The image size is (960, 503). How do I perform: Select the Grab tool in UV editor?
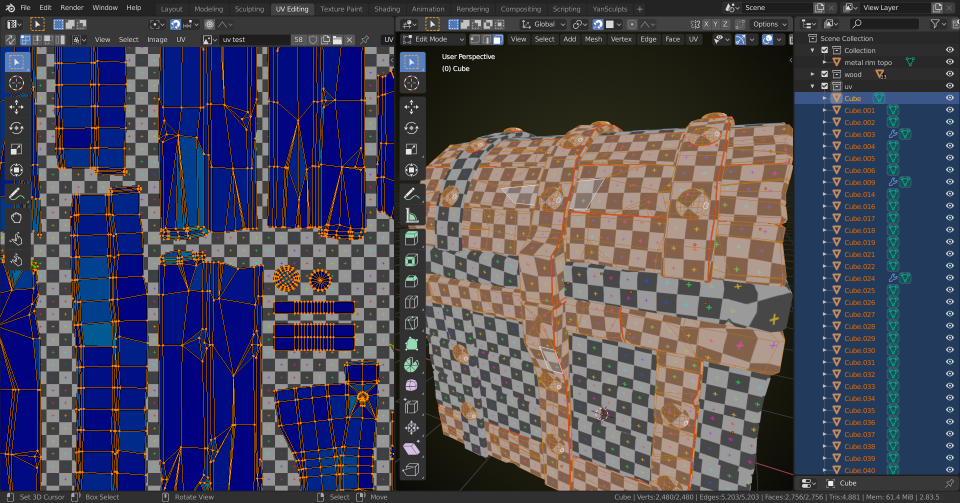pos(16,217)
